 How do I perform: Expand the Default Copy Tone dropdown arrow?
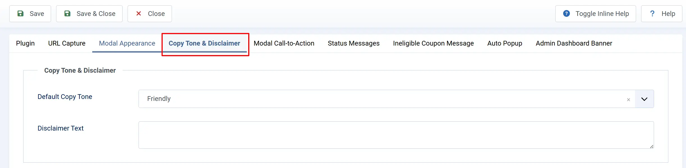644,99
